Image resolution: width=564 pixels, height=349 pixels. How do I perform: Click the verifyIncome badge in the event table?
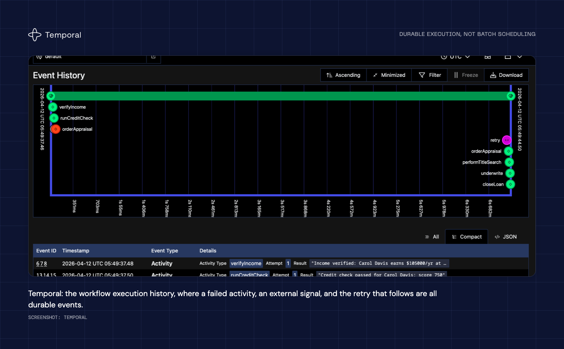point(246,263)
